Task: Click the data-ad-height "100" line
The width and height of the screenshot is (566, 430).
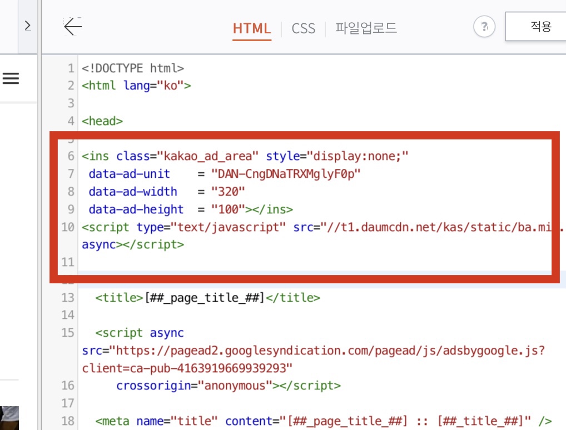Action: click(191, 209)
